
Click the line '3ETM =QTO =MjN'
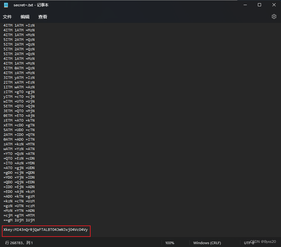[19, 111]
